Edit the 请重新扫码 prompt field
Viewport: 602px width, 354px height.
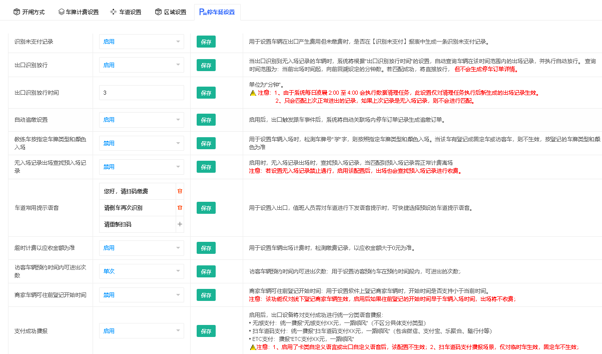point(138,224)
